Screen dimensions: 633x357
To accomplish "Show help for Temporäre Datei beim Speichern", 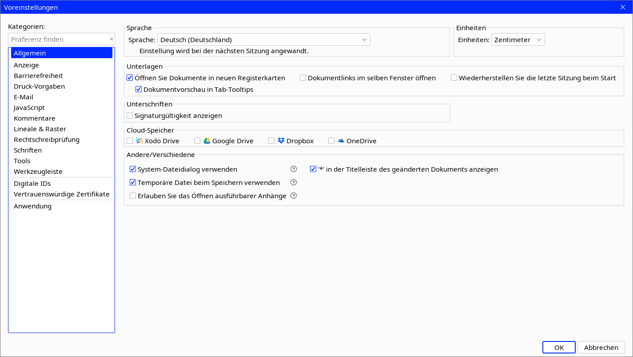I will [293, 182].
